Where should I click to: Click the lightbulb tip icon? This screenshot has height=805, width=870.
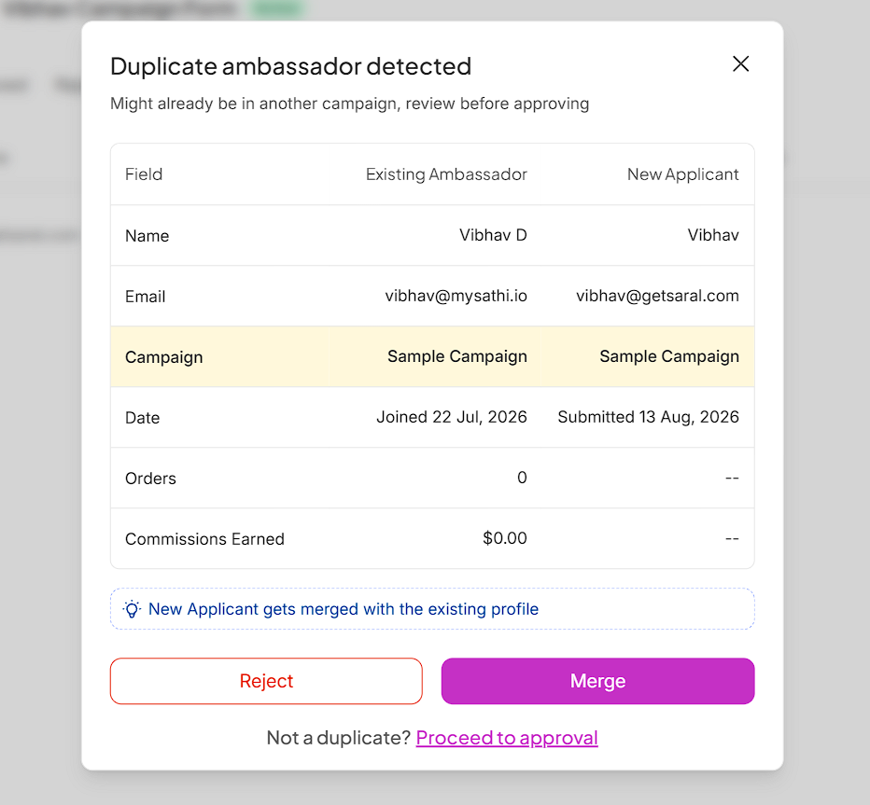click(x=132, y=609)
